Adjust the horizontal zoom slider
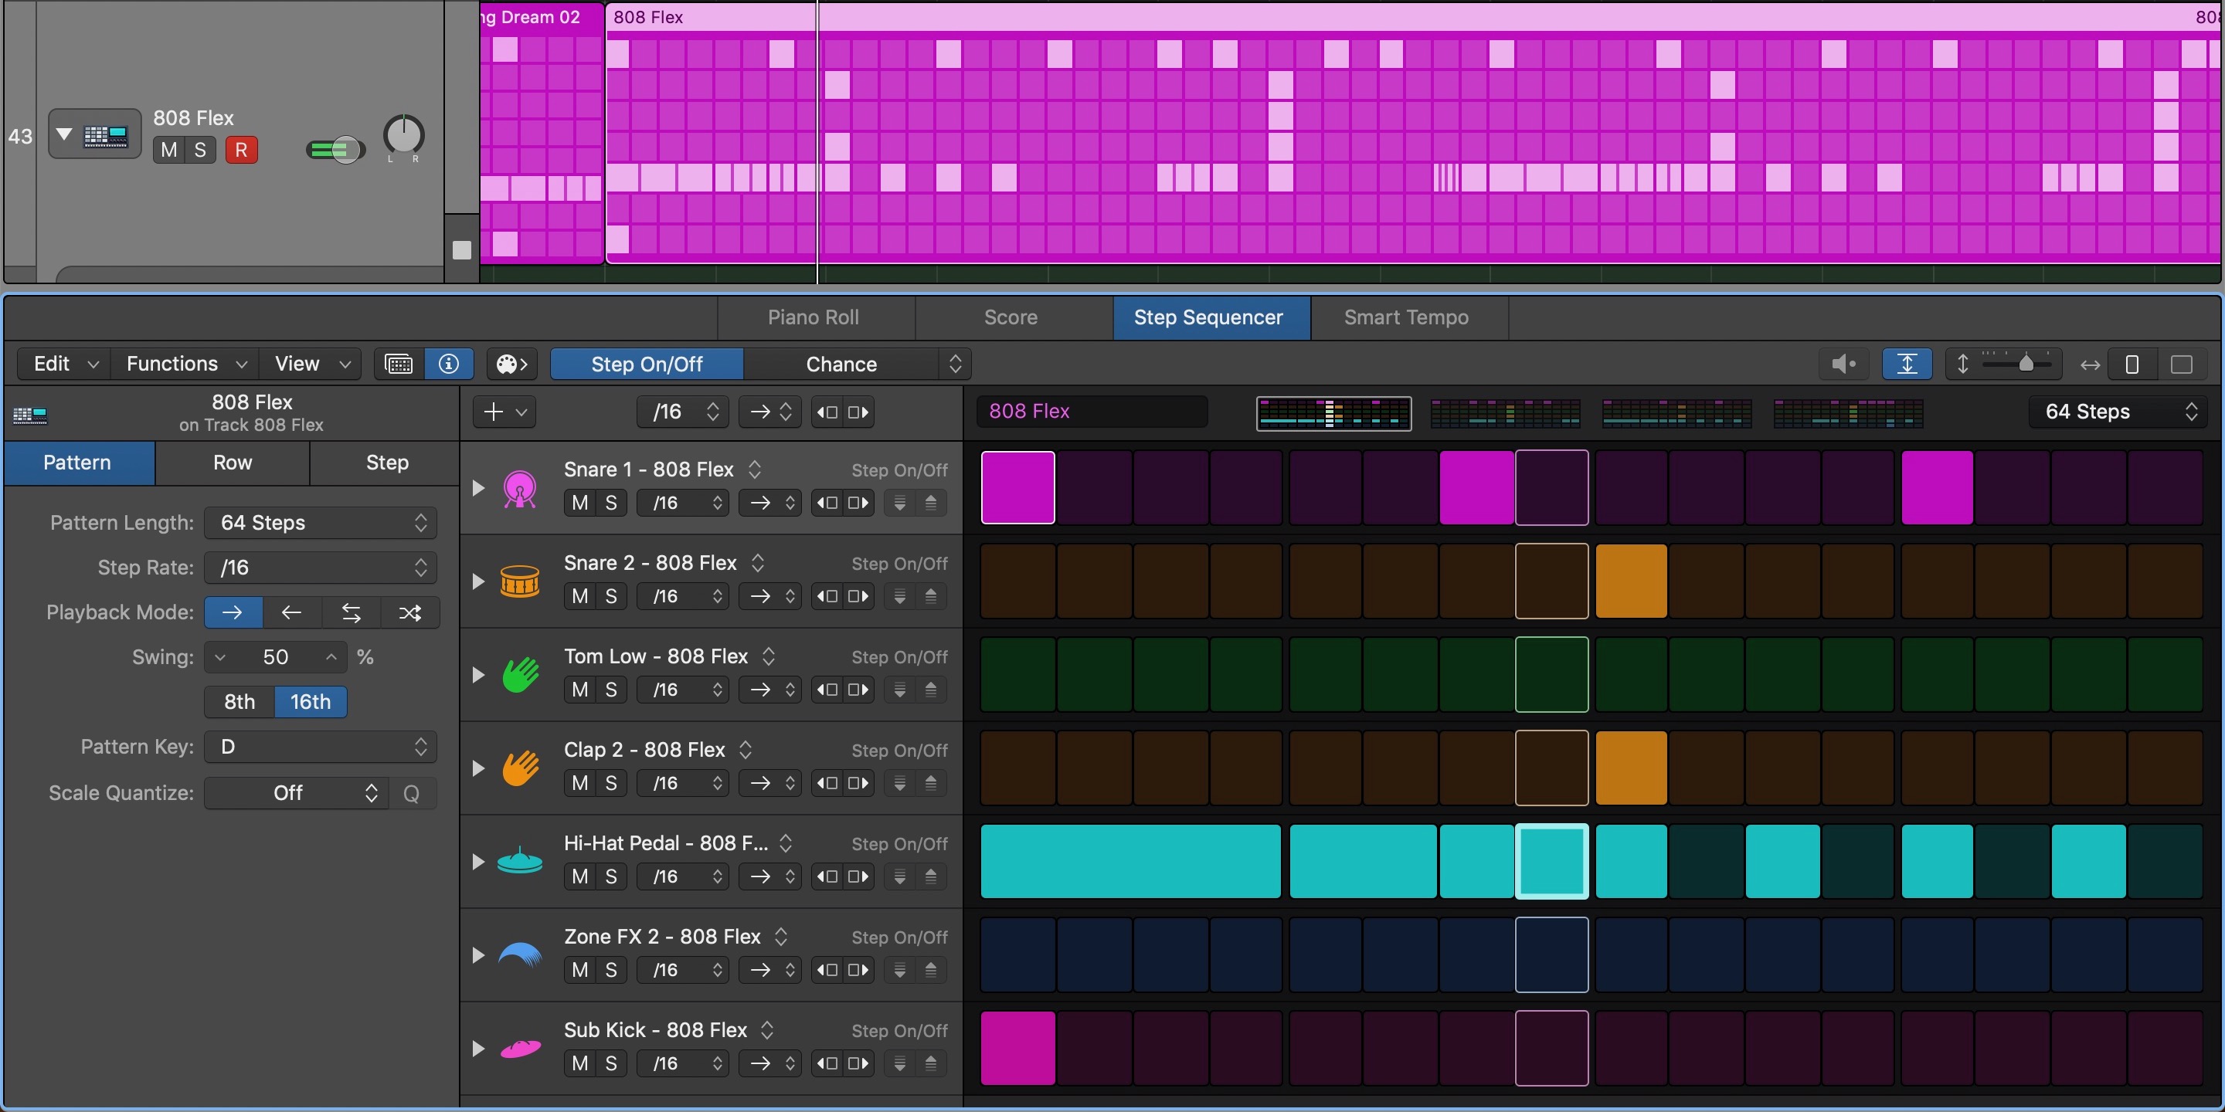This screenshot has width=2225, height=1112. 2027,364
